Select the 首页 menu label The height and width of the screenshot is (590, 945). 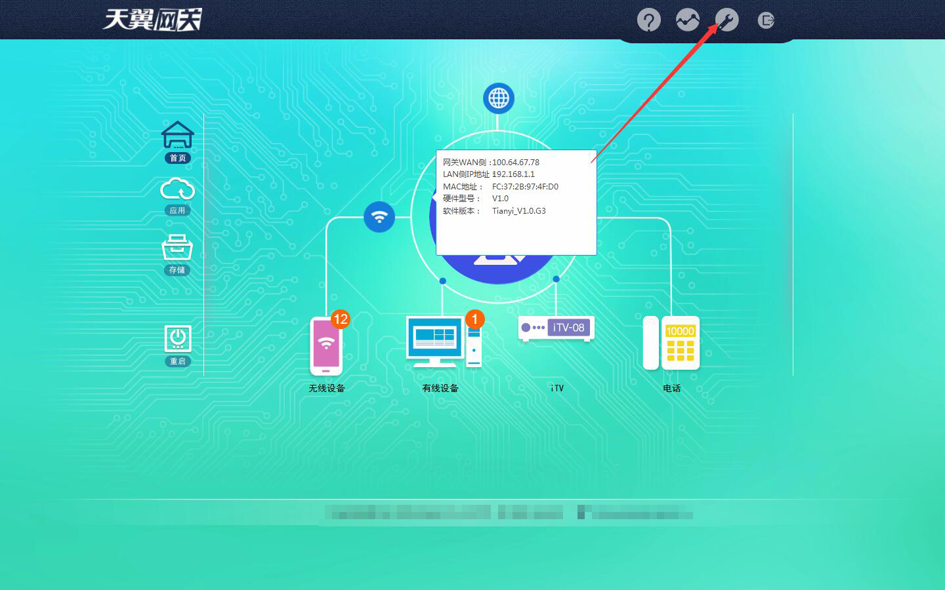178,158
